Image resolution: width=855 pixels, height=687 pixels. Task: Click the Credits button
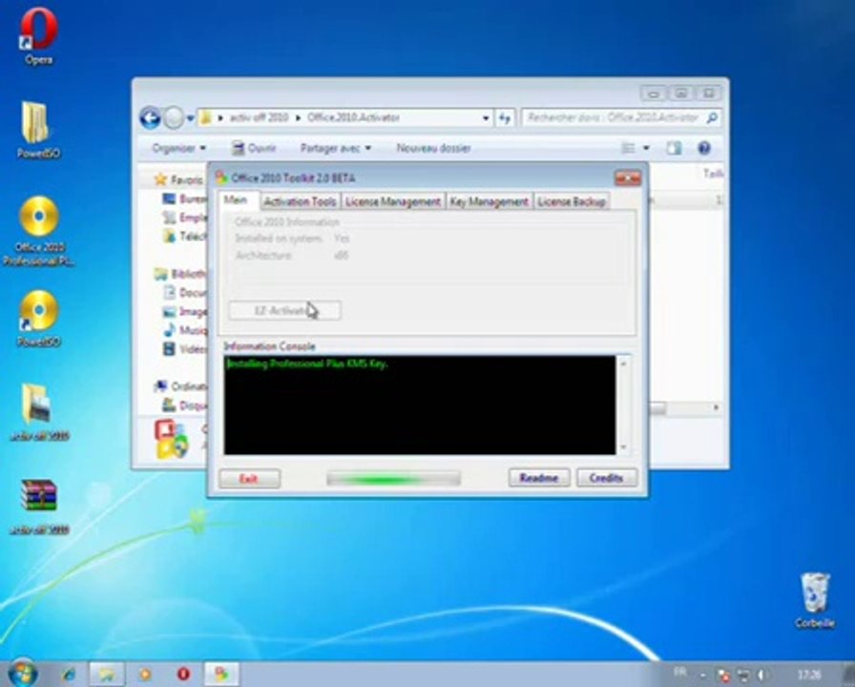point(606,478)
